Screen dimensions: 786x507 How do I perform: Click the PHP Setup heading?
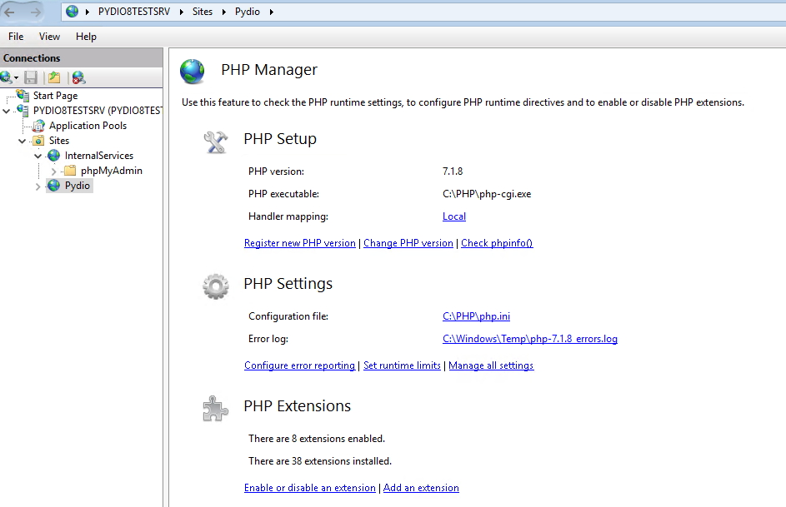[280, 139]
